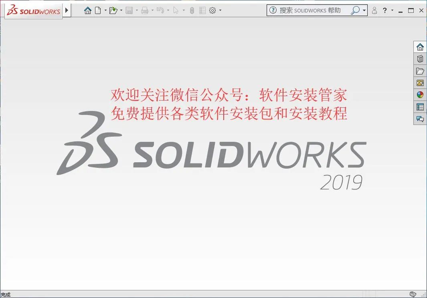Expand the Save dropdown arrow
This screenshot has width=427, height=298.
click(x=137, y=10)
